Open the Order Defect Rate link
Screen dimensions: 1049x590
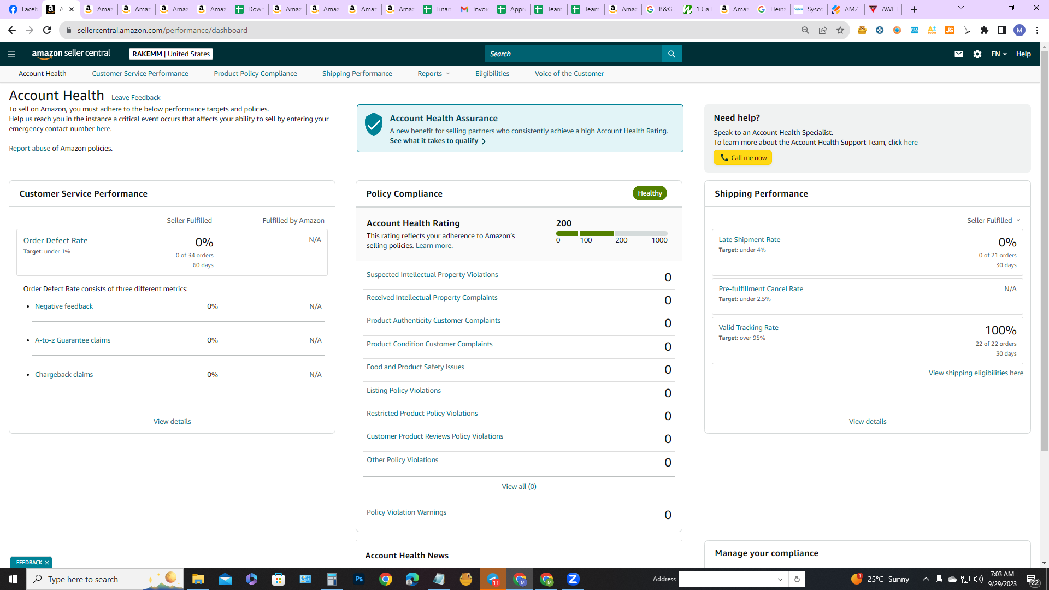click(x=55, y=240)
